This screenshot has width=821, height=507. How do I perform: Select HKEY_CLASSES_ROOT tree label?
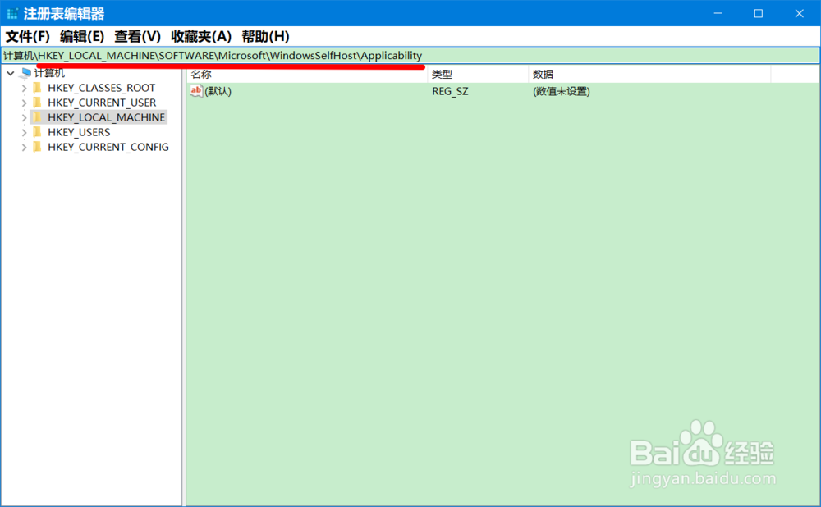pyautogui.click(x=102, y=88)
